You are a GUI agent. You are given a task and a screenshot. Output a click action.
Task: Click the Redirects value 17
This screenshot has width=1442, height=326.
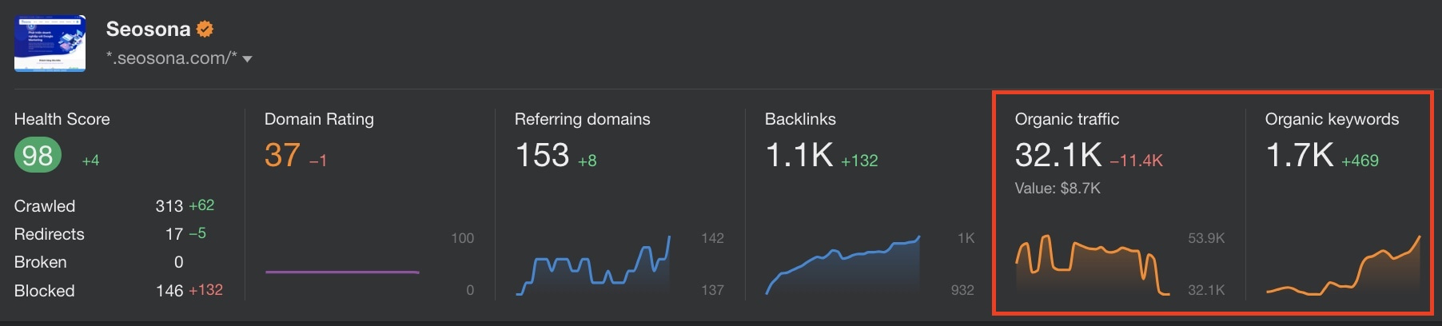click(174, 234)
